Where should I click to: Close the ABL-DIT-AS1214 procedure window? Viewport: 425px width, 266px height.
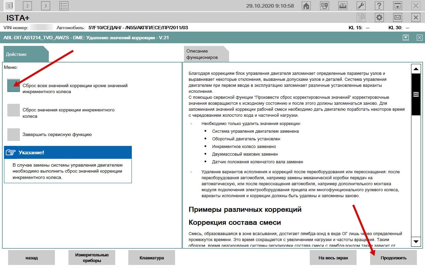coord(419,38)
